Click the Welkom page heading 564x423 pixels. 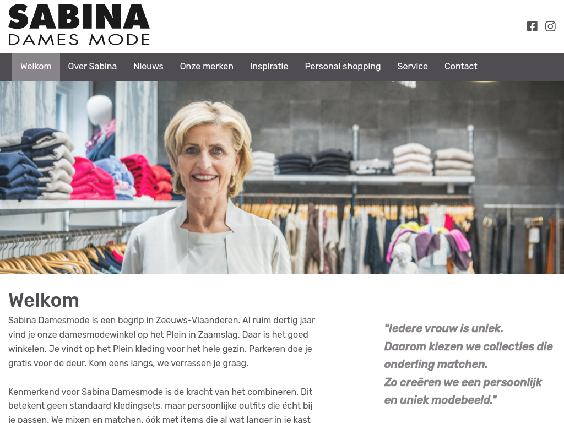[44, 300]
